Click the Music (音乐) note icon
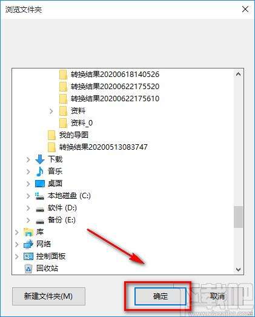This screenshot has height=317, width=255. coord(40,172)
